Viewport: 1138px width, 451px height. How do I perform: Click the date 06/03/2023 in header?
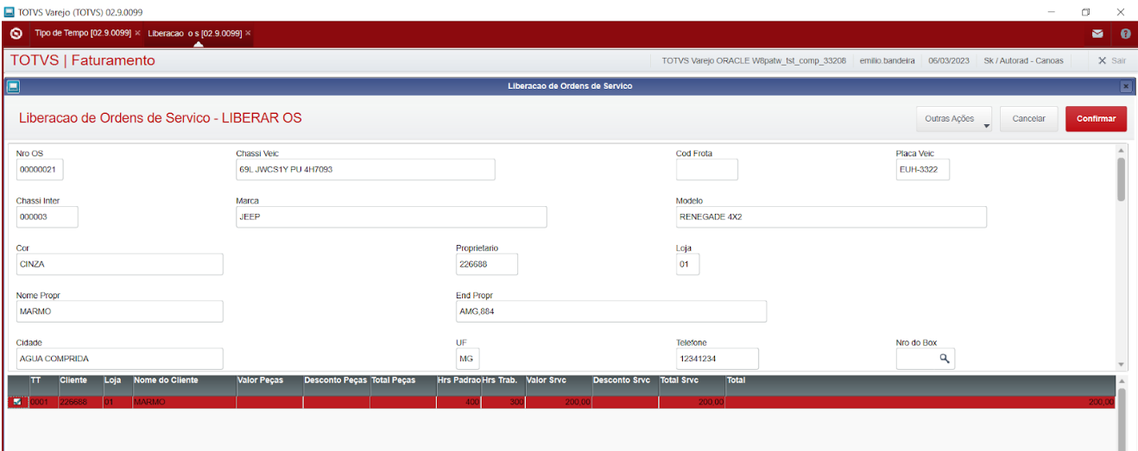[949, 60]
